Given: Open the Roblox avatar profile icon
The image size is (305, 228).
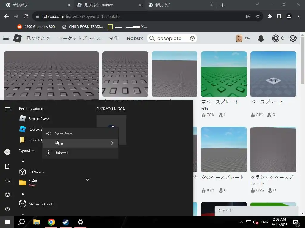Looking at the screenshot, I should [239, 38].
